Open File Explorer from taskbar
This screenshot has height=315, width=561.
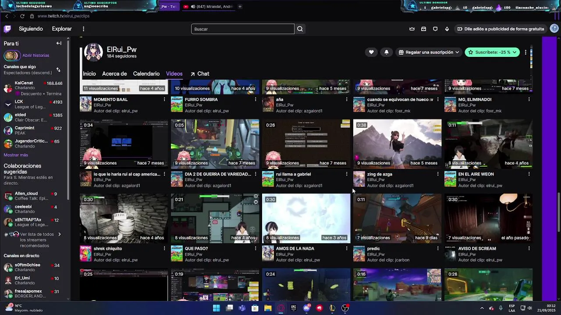268,308
